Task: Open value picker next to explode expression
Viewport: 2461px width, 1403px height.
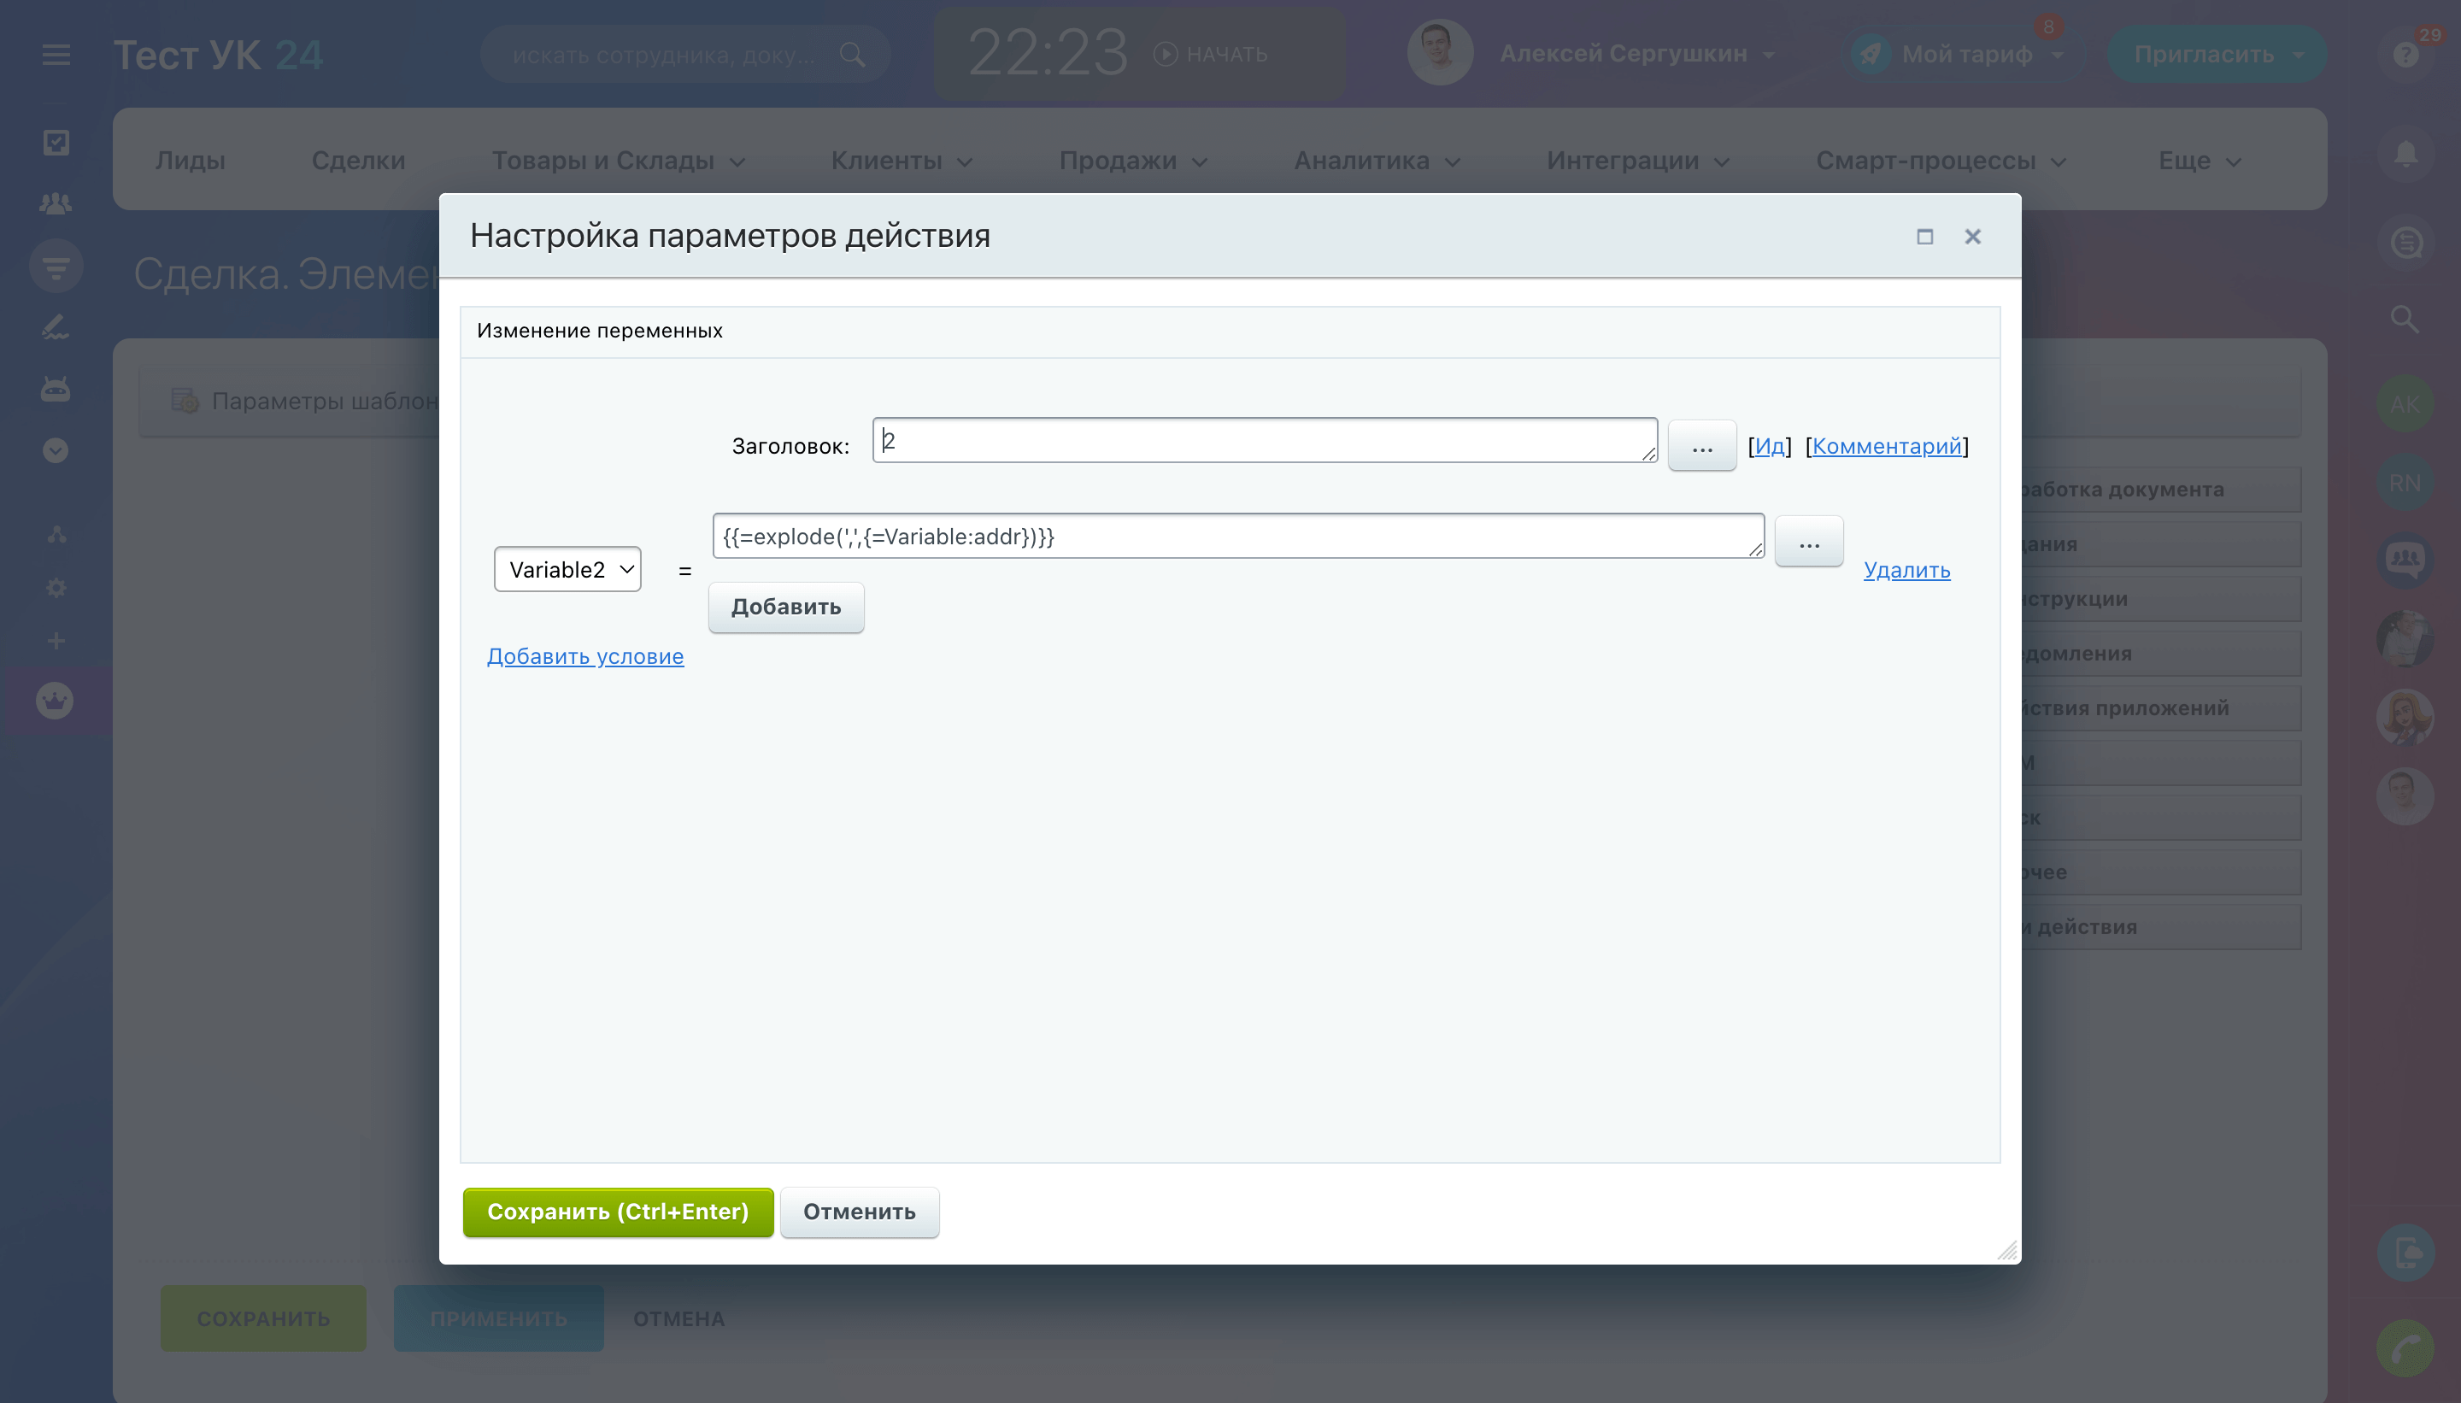Action: point(1809,543)
